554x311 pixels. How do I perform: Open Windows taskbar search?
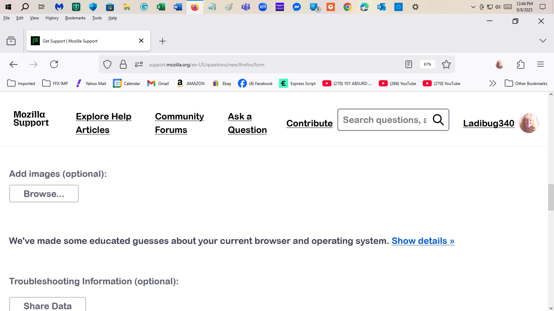tap(25, 7)
